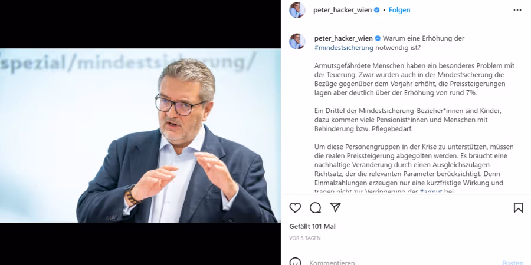The width and height of the screenshot is (531, 265).
Task: Open profile avatar next to caption
Action: coord(297,42)
